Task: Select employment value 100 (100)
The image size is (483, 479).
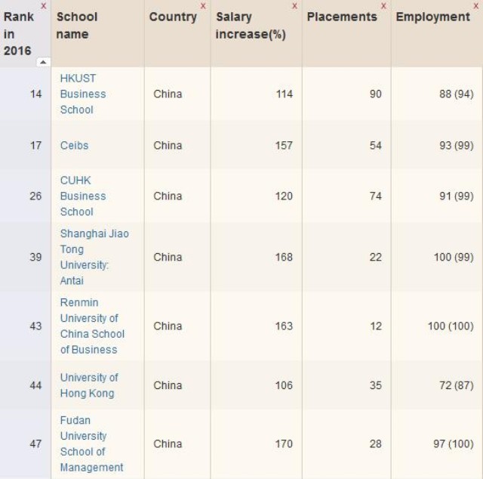Action: pyautogui.click(x=451, y=326)
